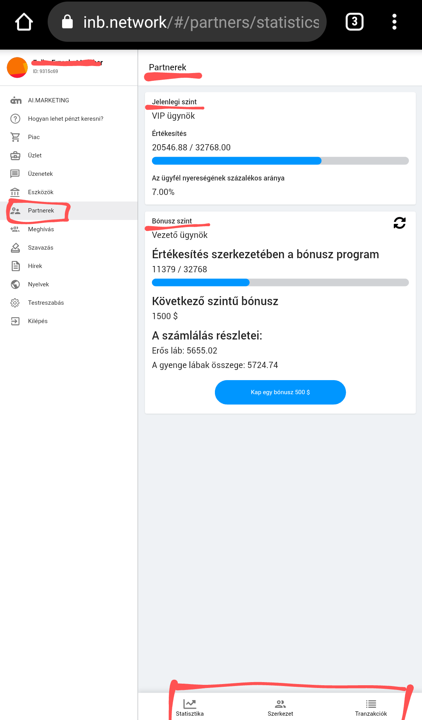
Task: Open the Szerkezet tab
Action: coord(280,707)
